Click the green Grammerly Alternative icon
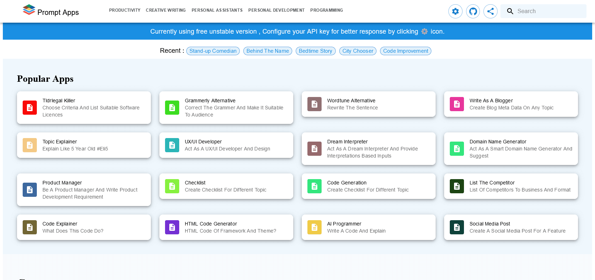This screenshot has width=595, height=280. [172, 108]
